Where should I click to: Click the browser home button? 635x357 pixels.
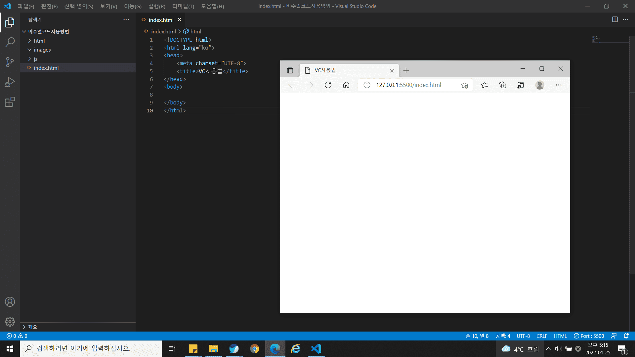(x=346, y=85)
